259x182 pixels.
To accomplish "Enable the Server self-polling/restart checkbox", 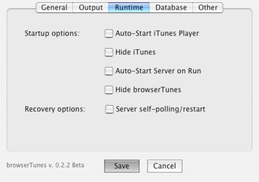I will click(109, 109).
